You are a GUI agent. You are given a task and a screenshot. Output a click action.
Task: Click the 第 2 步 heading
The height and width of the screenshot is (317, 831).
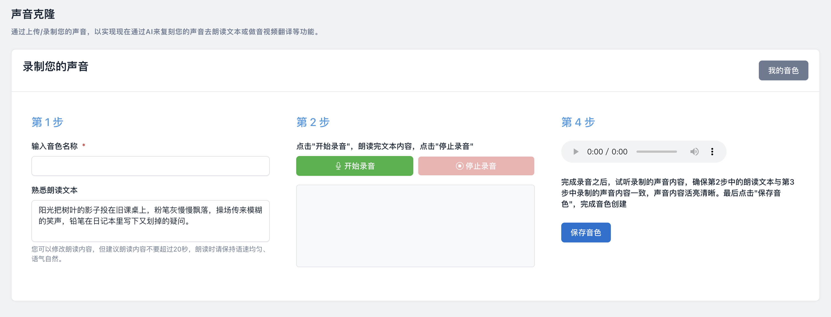[x=313, y=122]
